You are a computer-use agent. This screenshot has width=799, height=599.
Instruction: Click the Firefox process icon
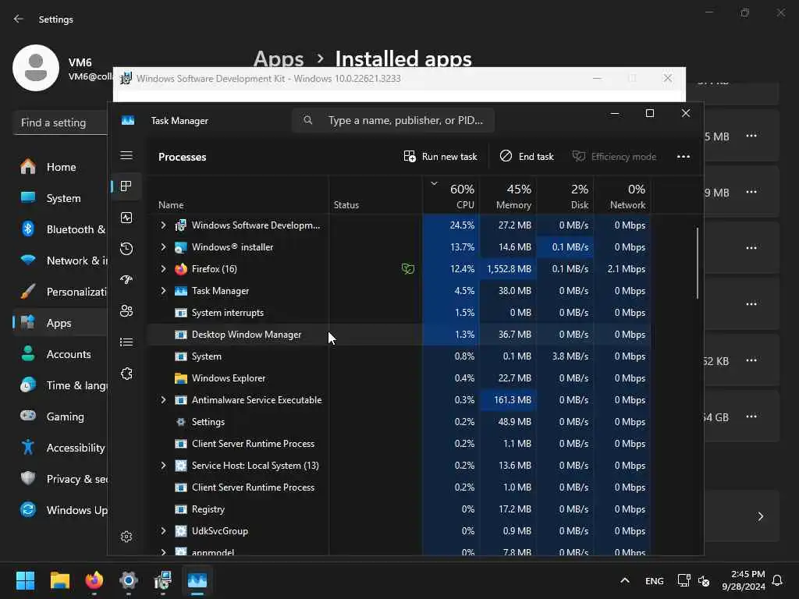(181, 269)
